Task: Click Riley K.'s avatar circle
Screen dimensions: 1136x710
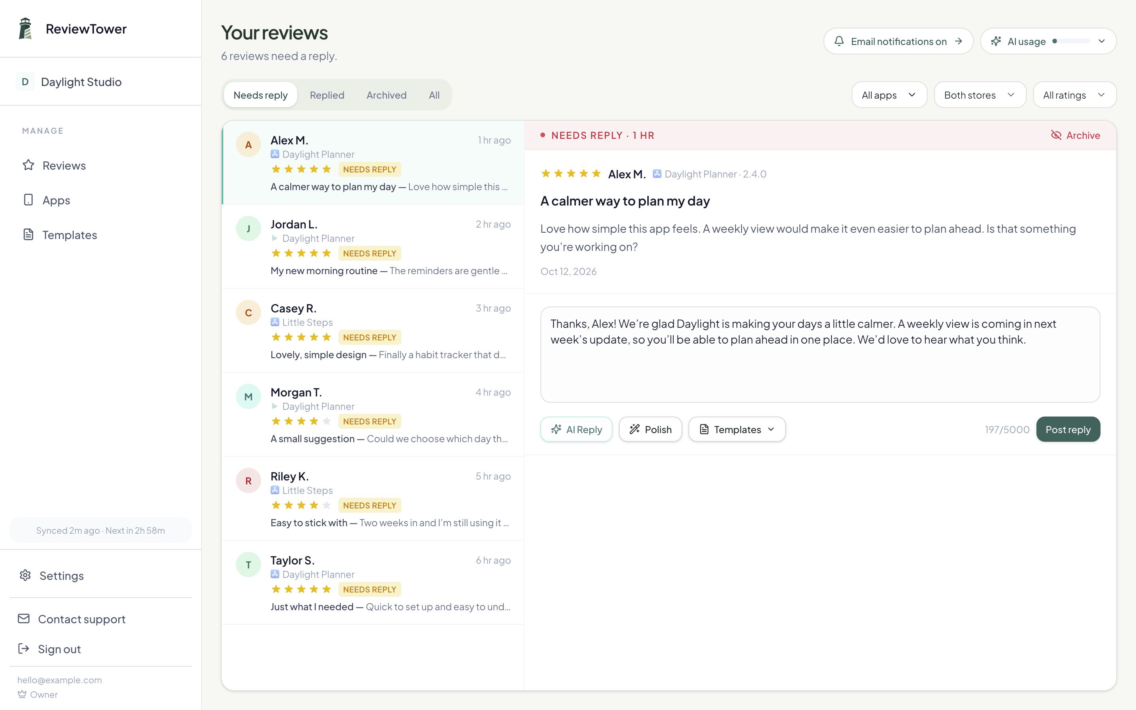Action: tap(248, 481)
